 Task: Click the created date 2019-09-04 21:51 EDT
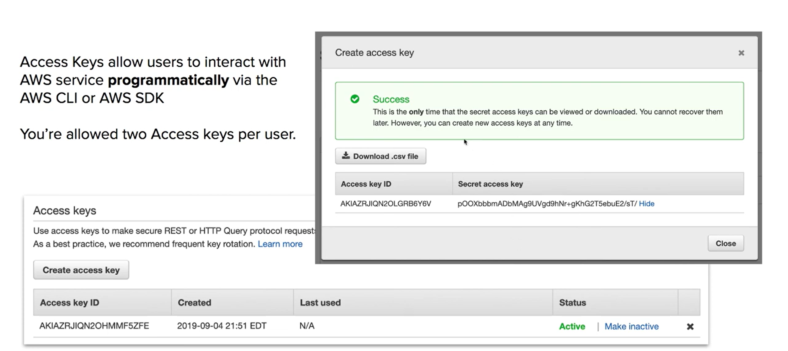pos(221,326)
